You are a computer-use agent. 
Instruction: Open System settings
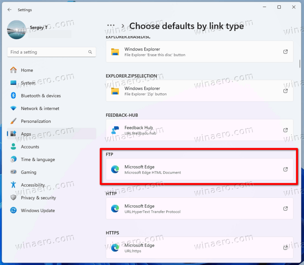[52, 83]
